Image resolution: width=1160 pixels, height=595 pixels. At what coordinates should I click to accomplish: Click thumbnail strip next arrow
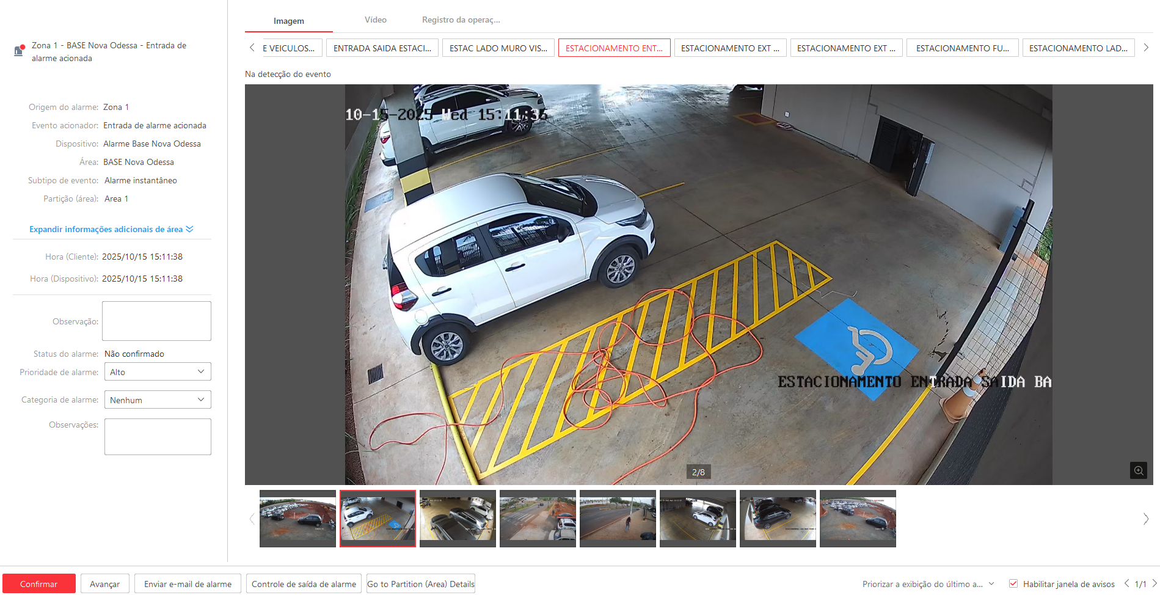click(x=1145, y=519)
